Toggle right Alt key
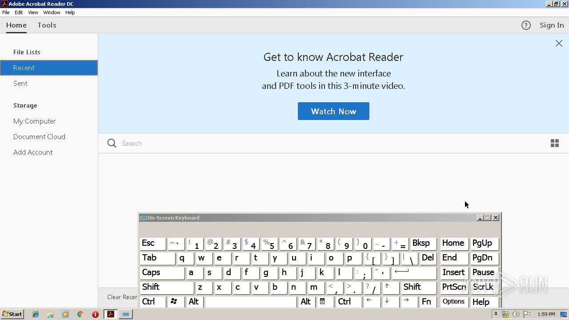This screenshot has width=569, height=320. click(x=306, y=302)
